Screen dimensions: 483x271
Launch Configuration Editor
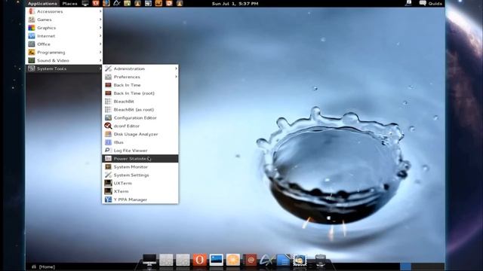(140, 118)
